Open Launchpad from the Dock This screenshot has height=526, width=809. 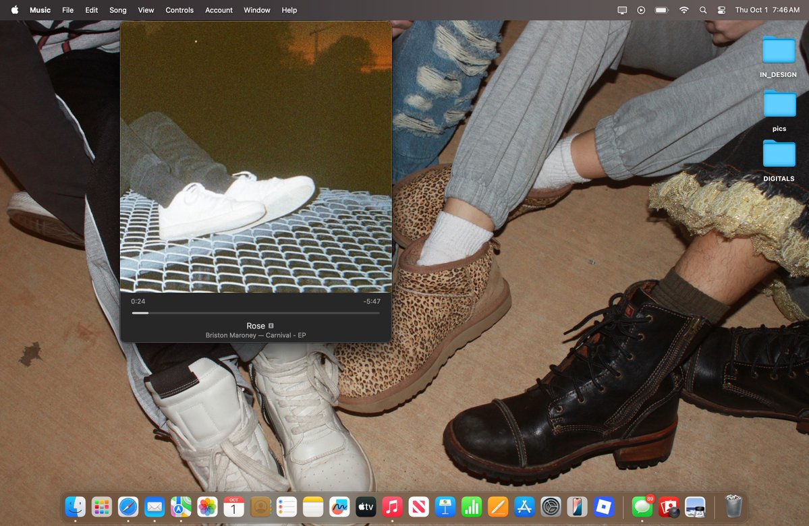(x=102, y=507)
